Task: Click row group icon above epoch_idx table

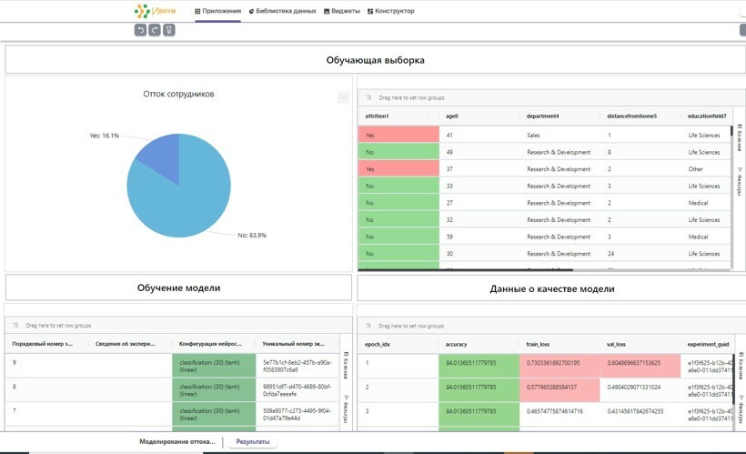Action: tap(368, 325)
